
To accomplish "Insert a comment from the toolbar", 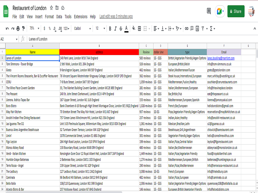I will (192, 29).
